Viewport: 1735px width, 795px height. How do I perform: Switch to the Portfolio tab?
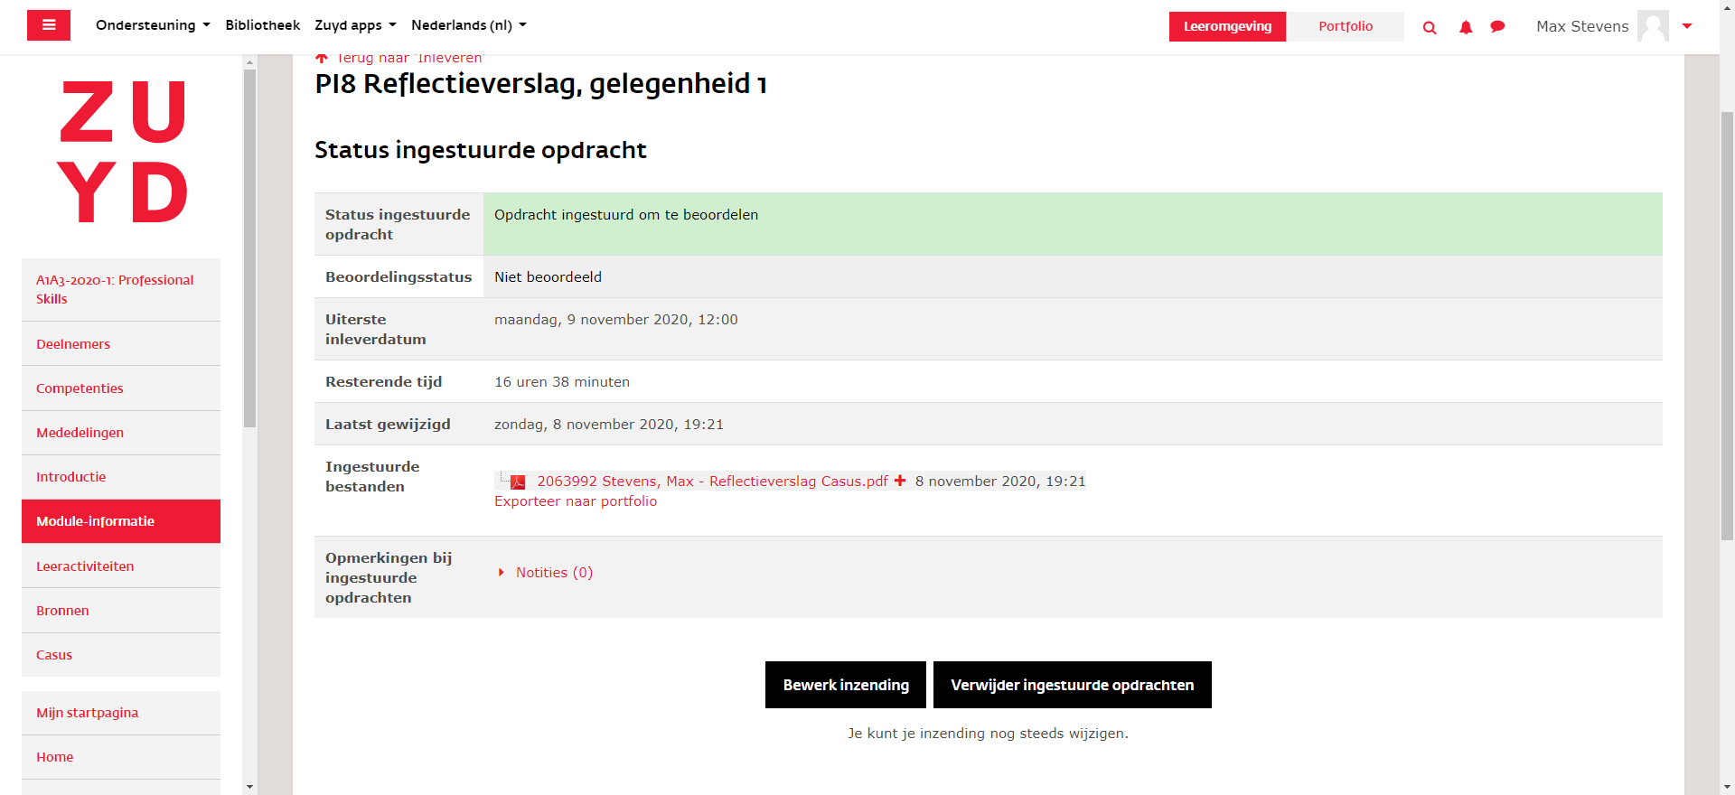tap(1345, 26)
